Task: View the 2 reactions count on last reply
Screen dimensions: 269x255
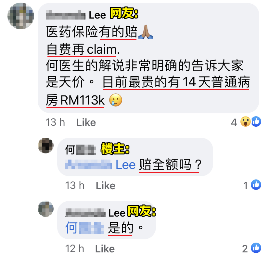Action: 245,249
